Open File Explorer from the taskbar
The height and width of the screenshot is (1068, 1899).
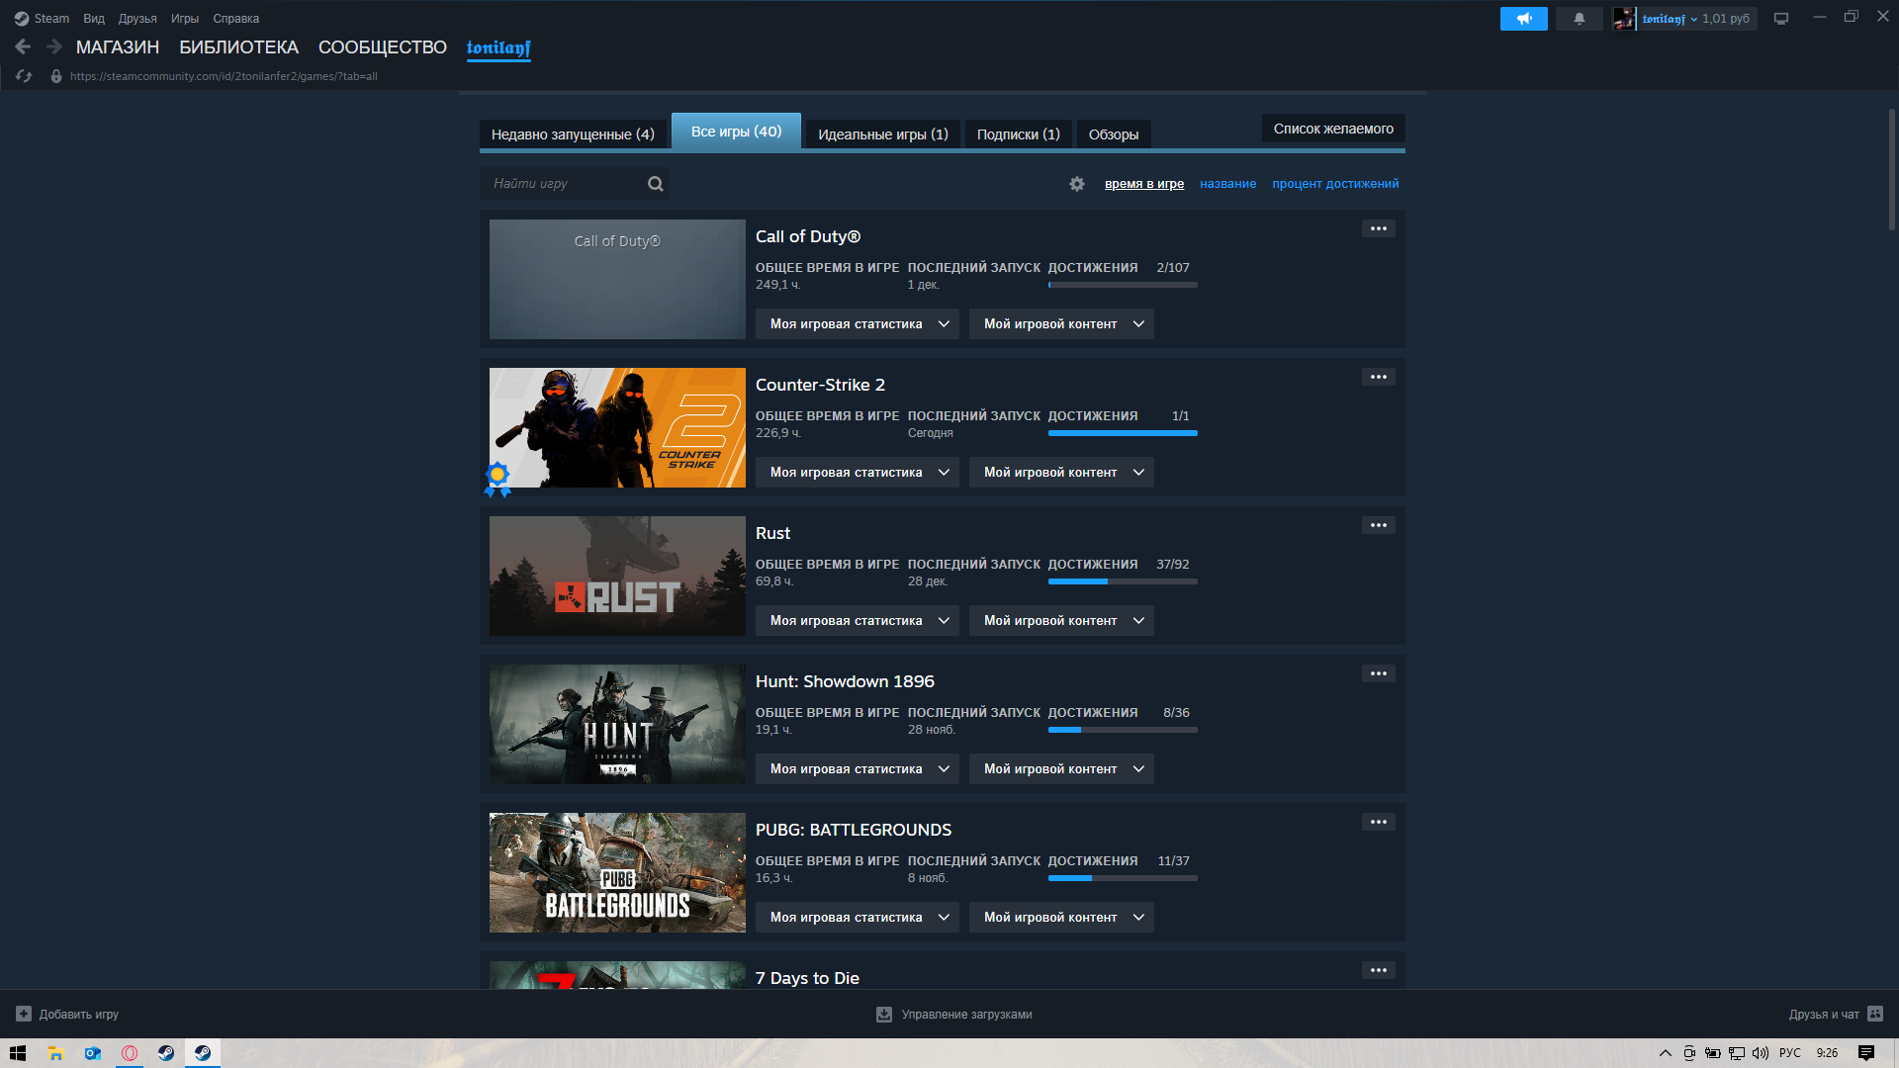coord(56,1053)
